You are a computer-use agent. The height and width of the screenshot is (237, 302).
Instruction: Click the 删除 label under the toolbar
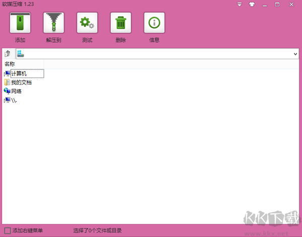(121, 40)
